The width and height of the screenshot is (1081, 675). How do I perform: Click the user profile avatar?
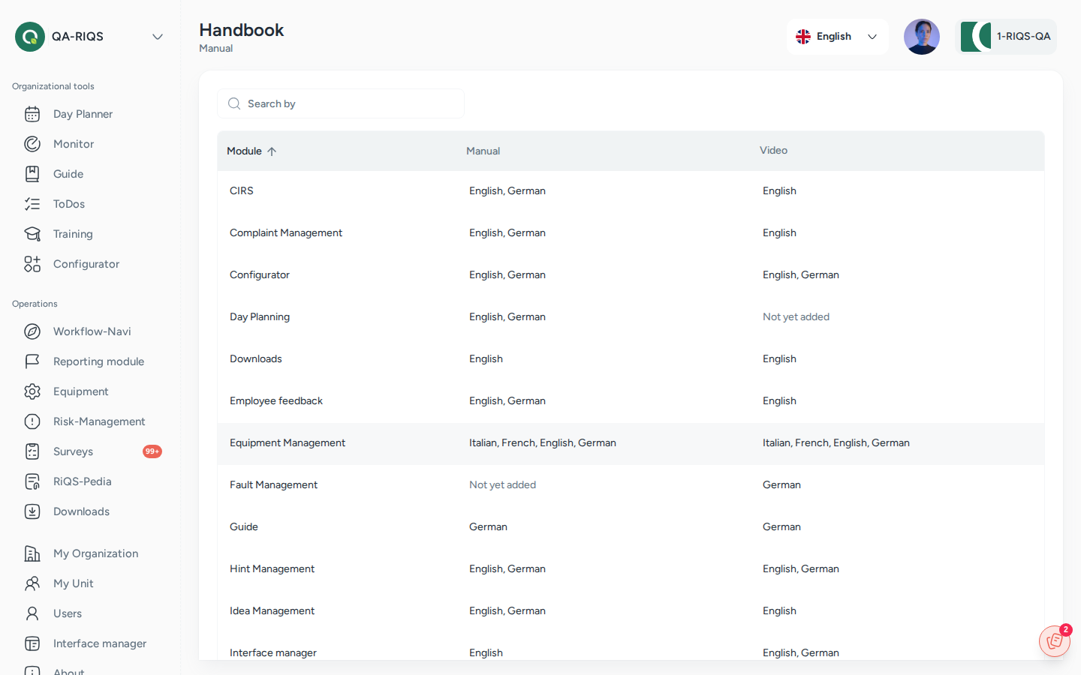(x=922, y=37)
